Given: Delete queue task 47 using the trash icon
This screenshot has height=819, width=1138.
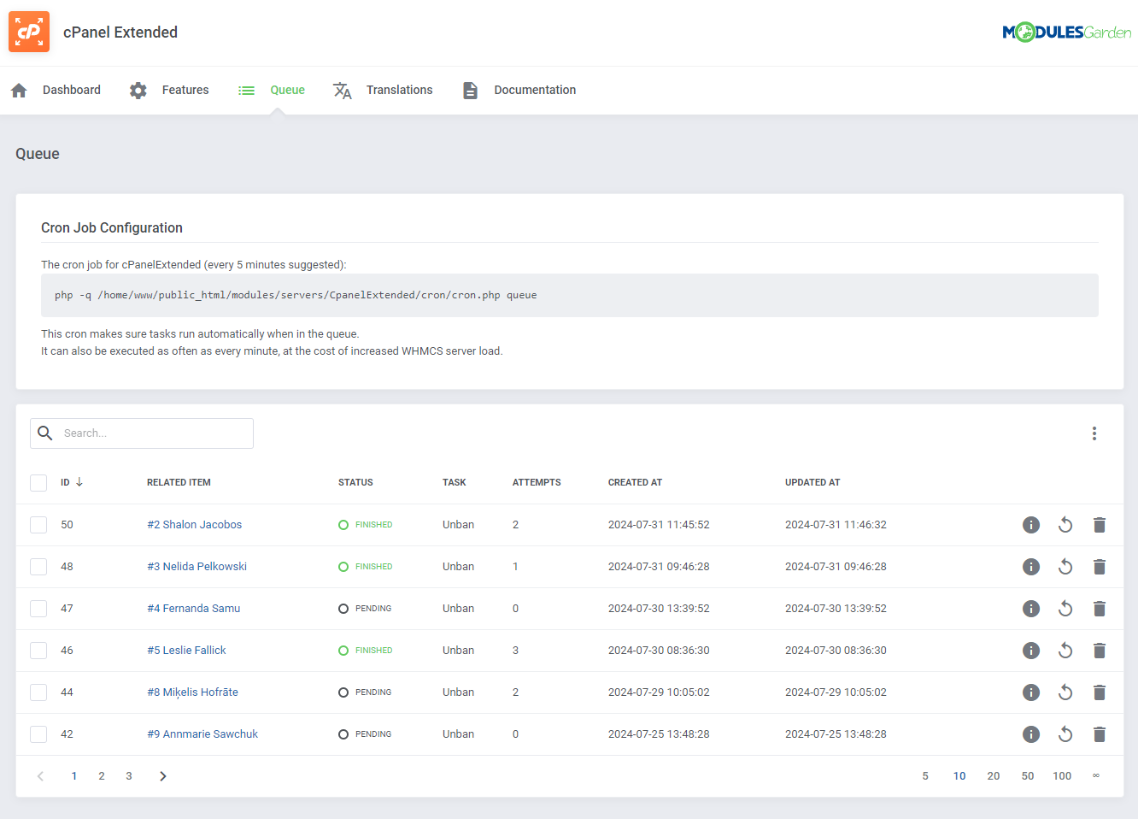Looking at the screenshot, I should [x=1100, y=608].
